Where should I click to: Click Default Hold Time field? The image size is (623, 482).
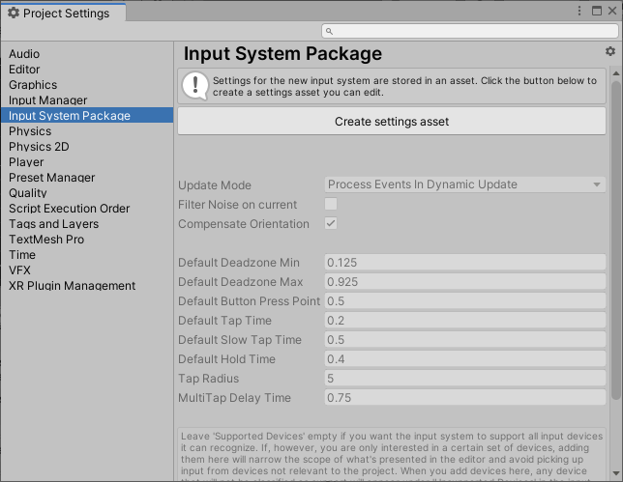pos(465,359)
